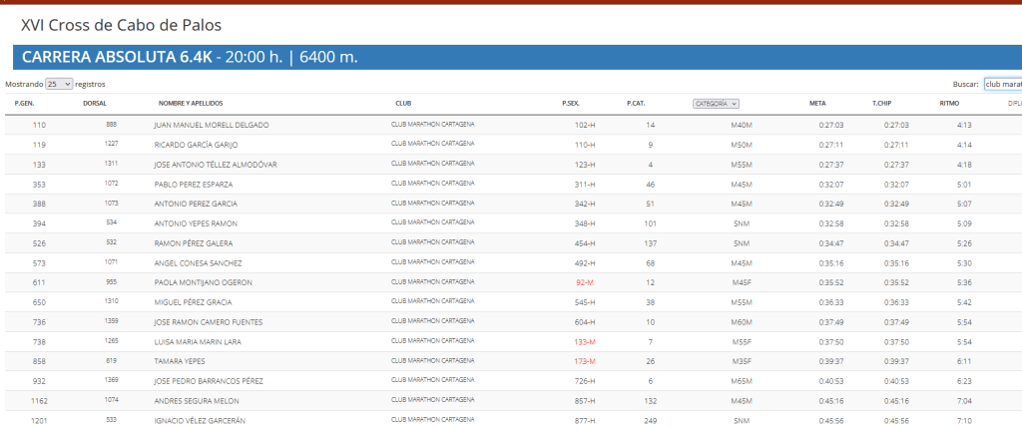
Task: Click pace value 6:11
Action: (965, 362)
